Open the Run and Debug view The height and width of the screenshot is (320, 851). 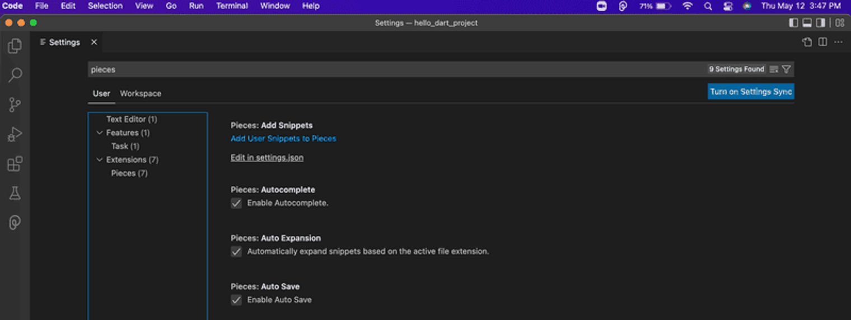coord(15,134)
